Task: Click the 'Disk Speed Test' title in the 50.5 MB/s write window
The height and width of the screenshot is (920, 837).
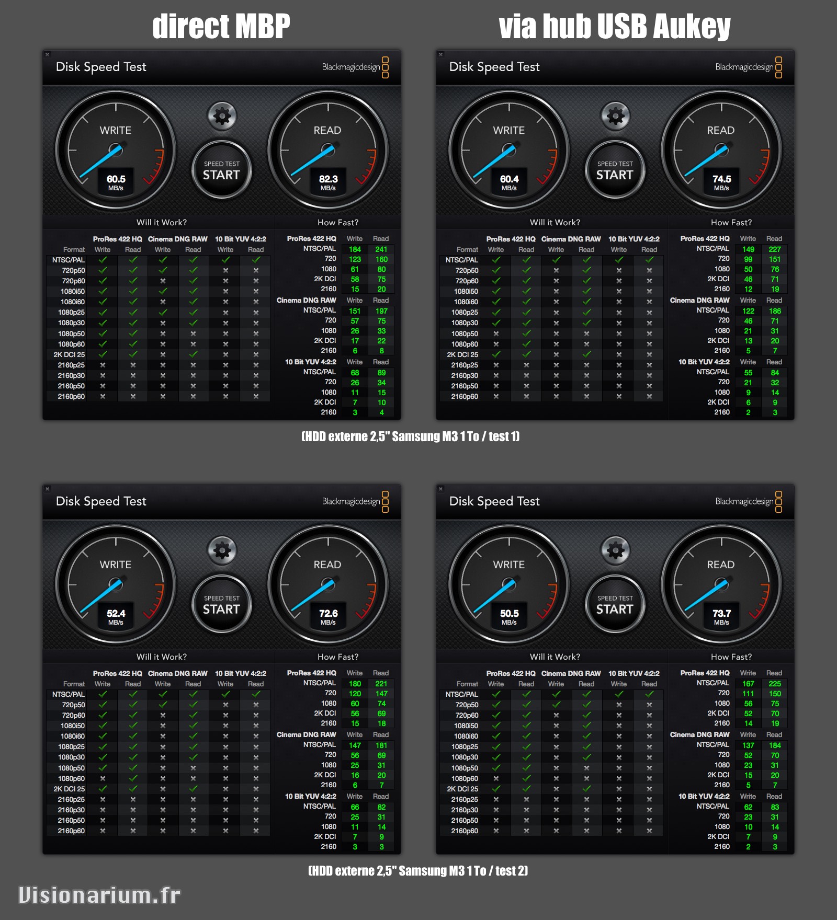Action: click(x=494, y=501)
